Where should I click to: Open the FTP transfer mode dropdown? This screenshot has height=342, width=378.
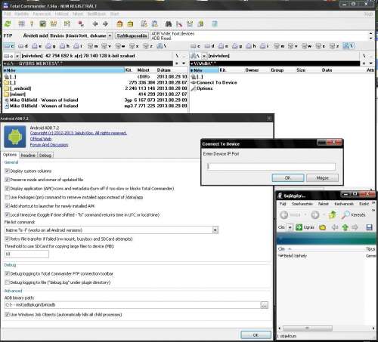tap(110, 35)
